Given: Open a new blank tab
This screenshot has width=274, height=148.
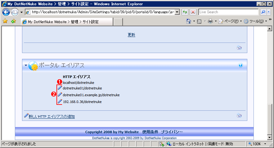Looking at the screenshot, I should coord(118,22).
